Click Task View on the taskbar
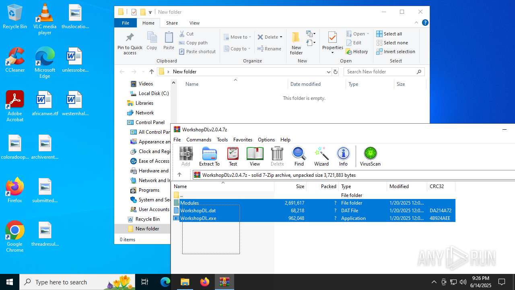 [x=145, y=282]
